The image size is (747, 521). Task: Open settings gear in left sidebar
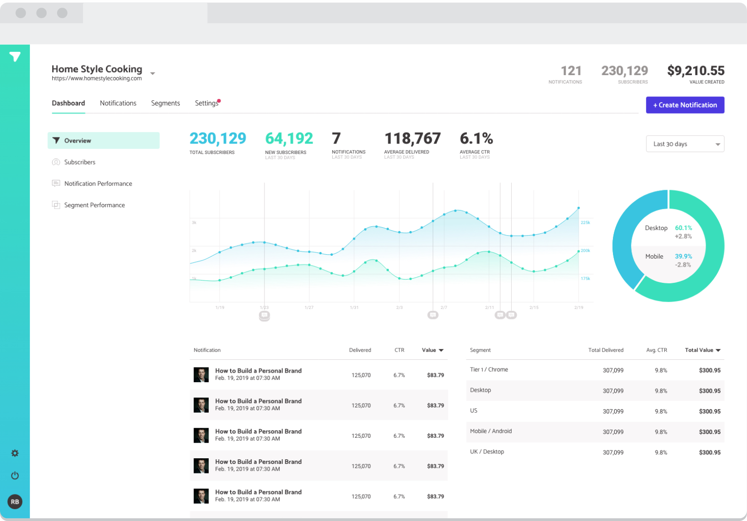15,453
